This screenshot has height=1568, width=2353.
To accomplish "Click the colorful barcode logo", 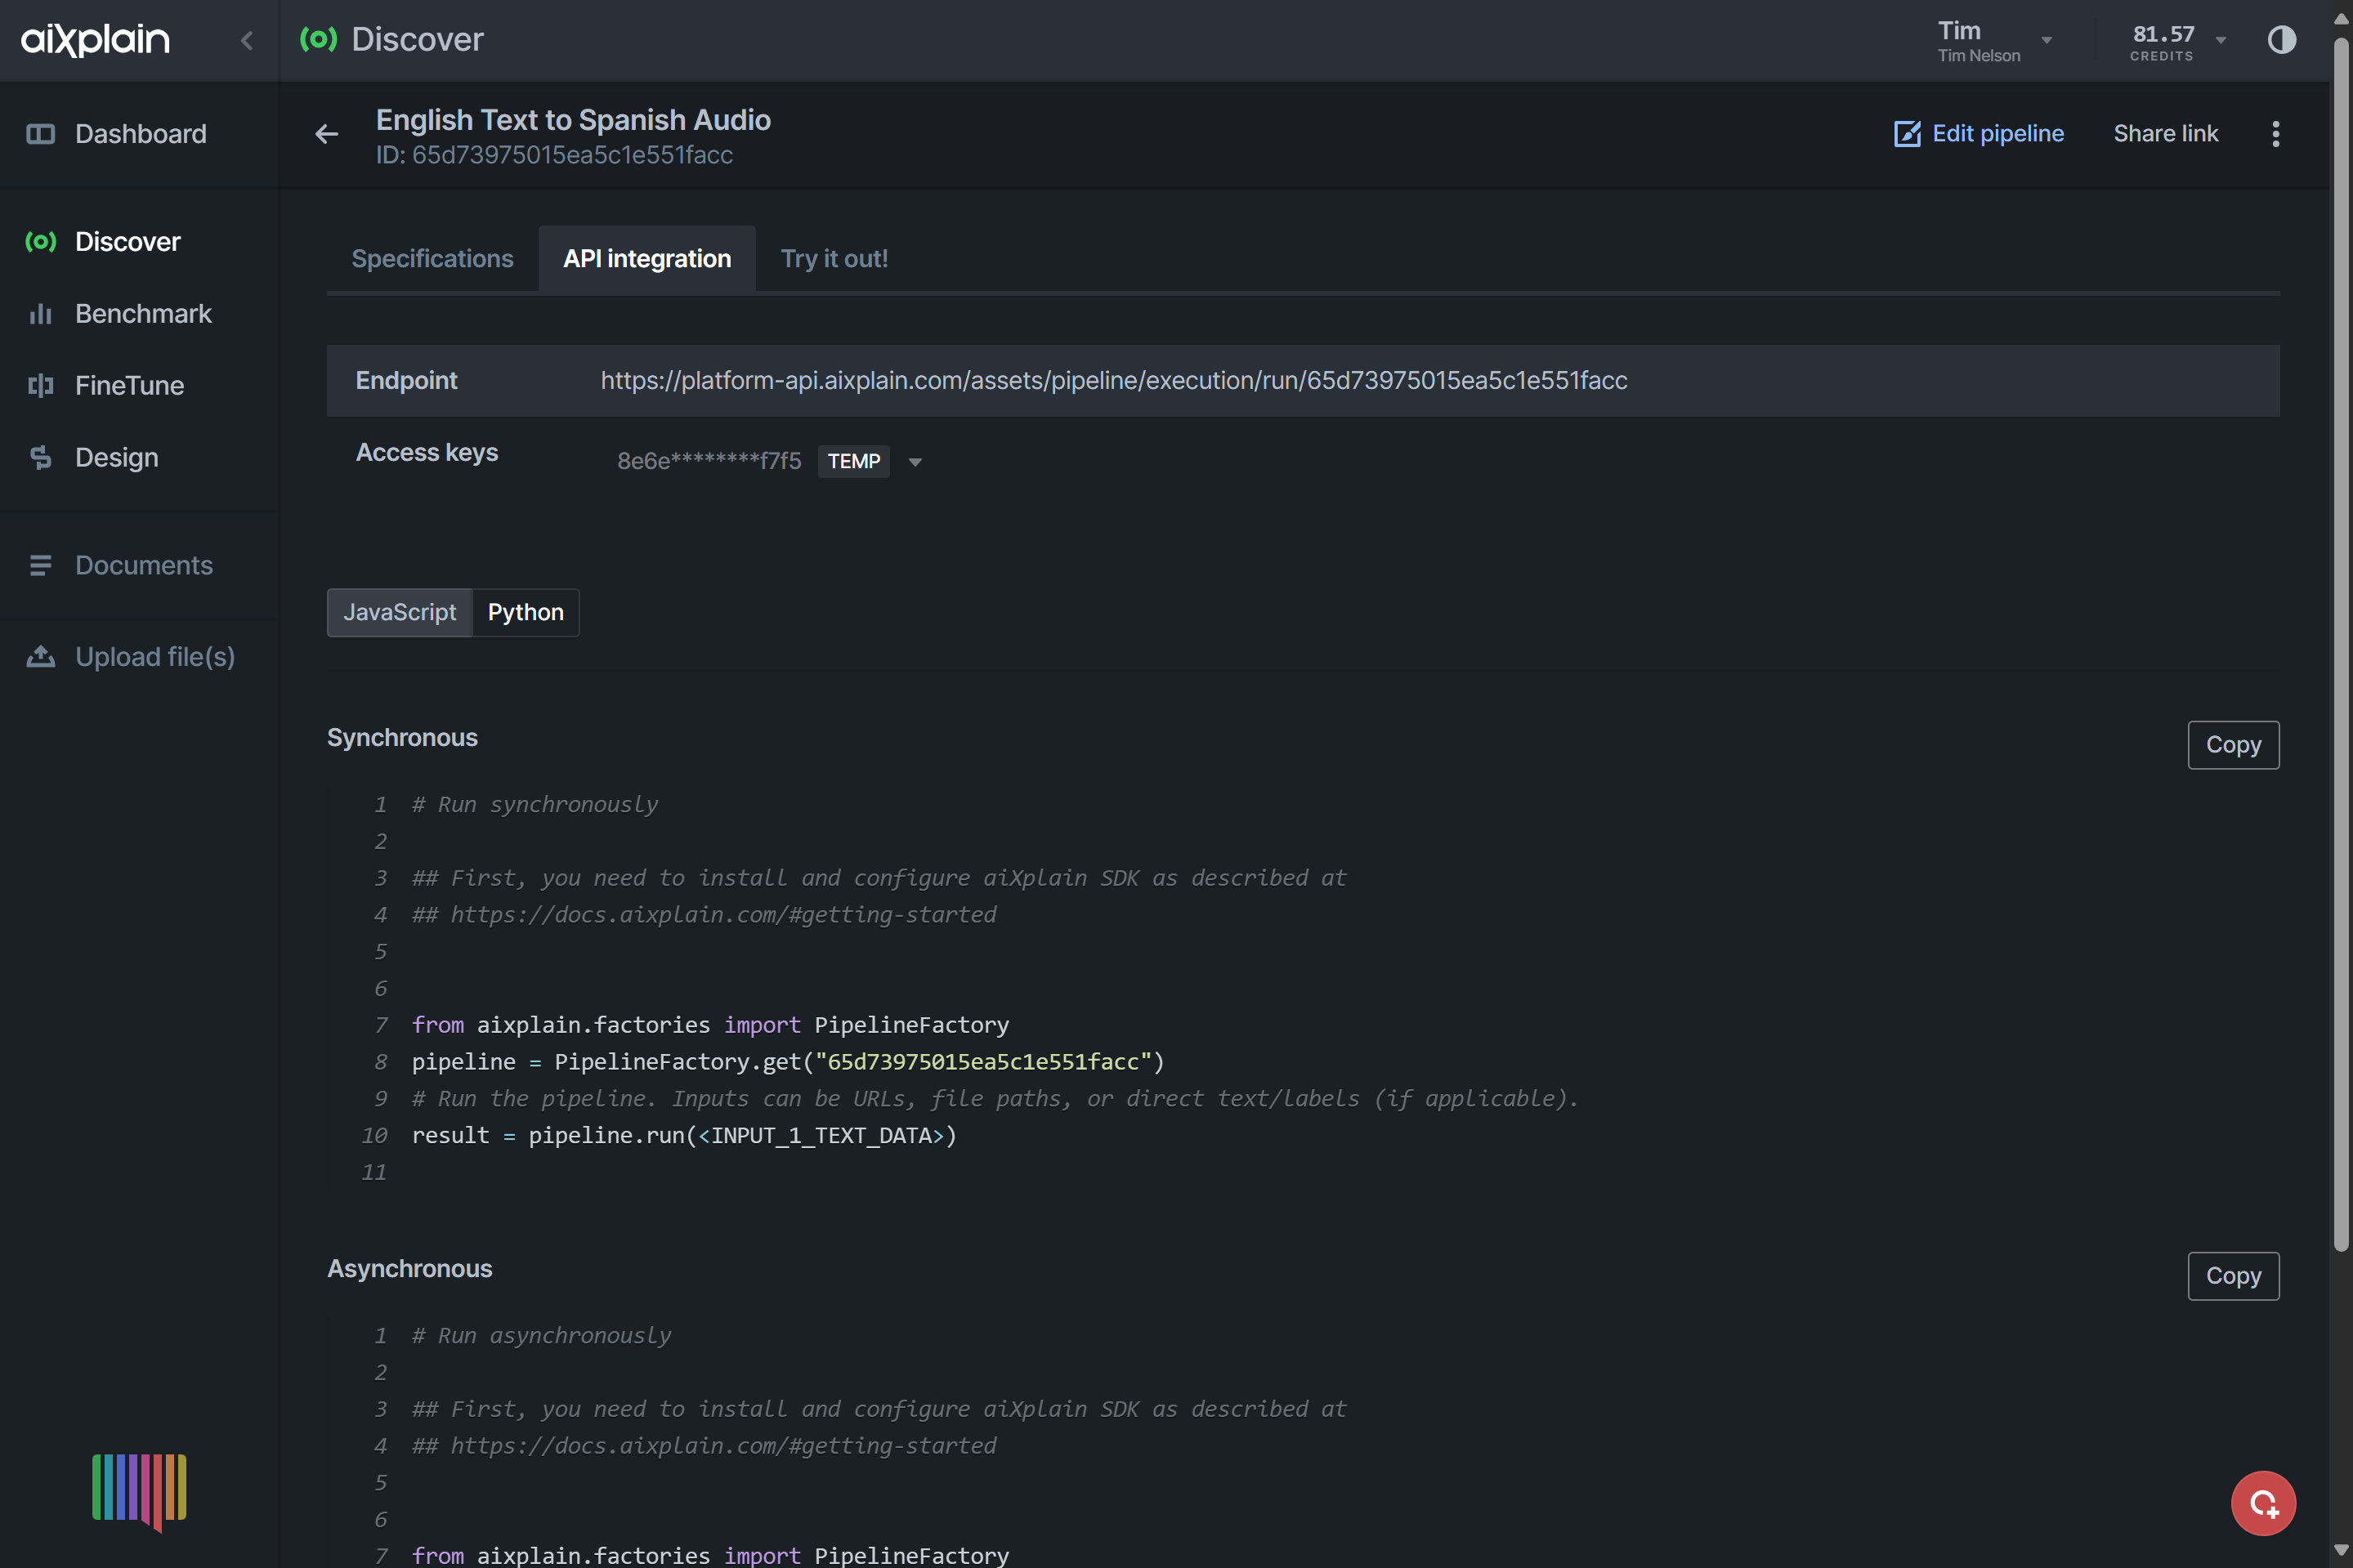I will coord(139,1491).
